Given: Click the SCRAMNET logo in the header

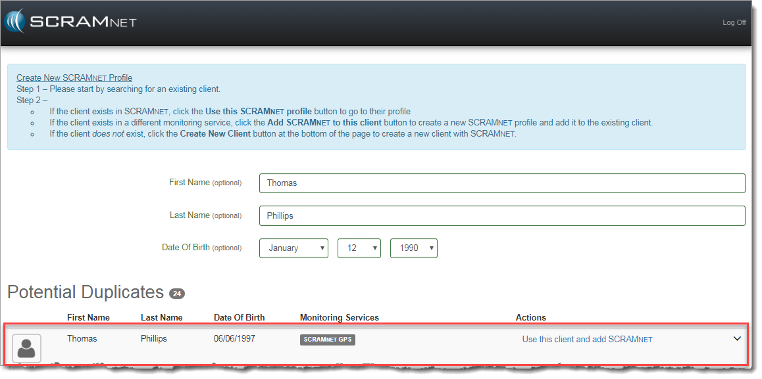Looking at the screenshot, I should [x=71, y=21].
